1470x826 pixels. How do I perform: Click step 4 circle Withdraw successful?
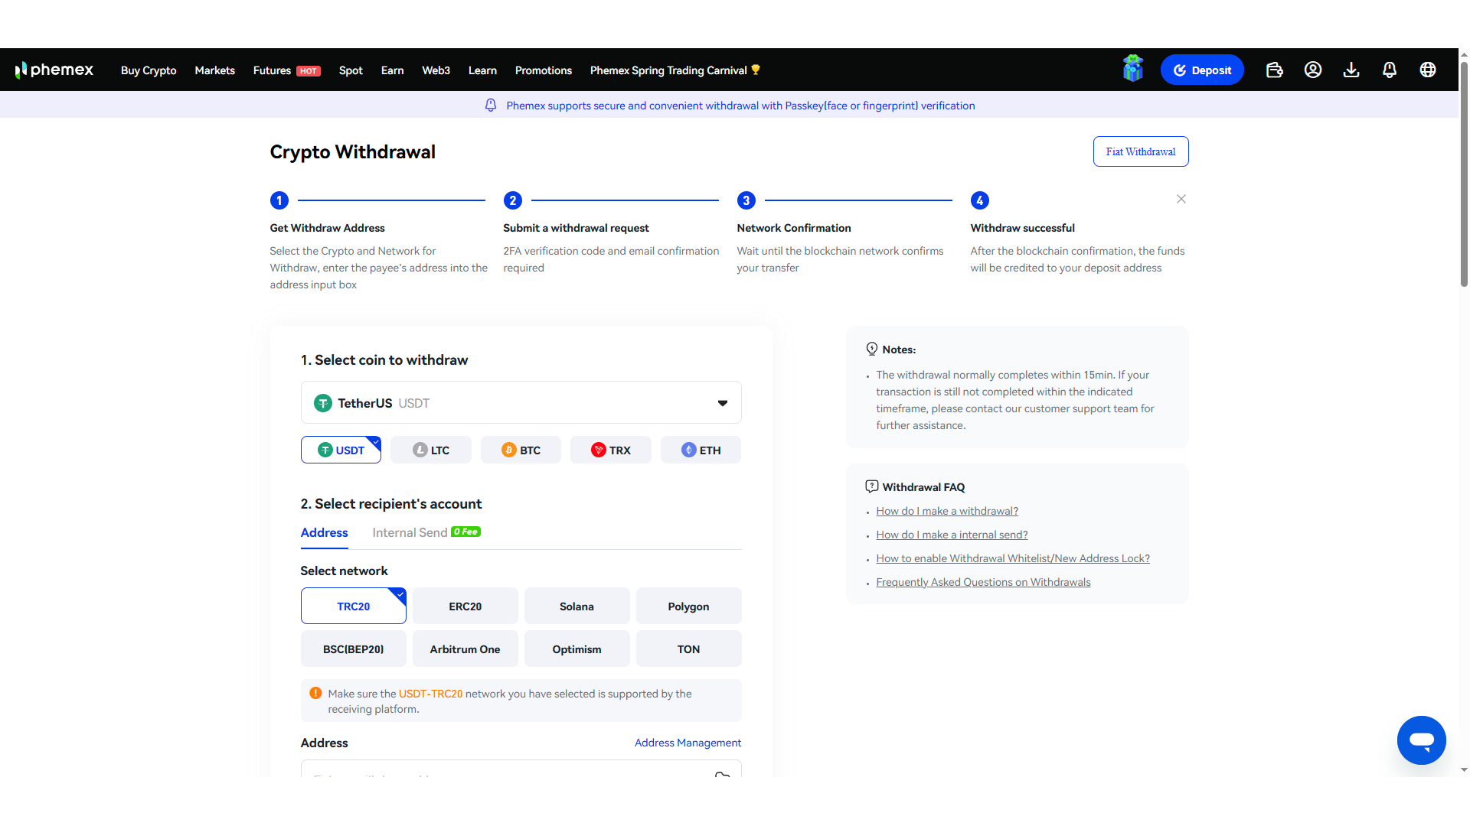tap(979, 200)
